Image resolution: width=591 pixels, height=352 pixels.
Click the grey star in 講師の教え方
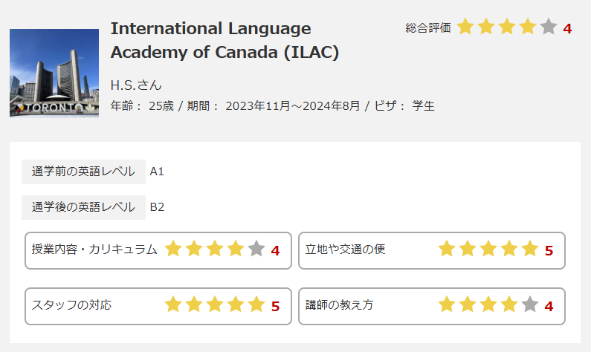pos(530,304)
